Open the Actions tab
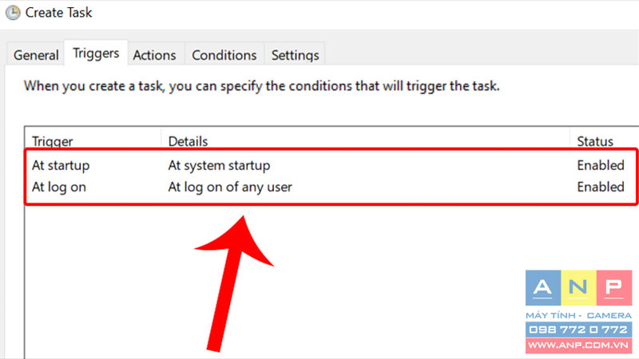The width and height of the screenshot is (639, 359). (154, 54)
